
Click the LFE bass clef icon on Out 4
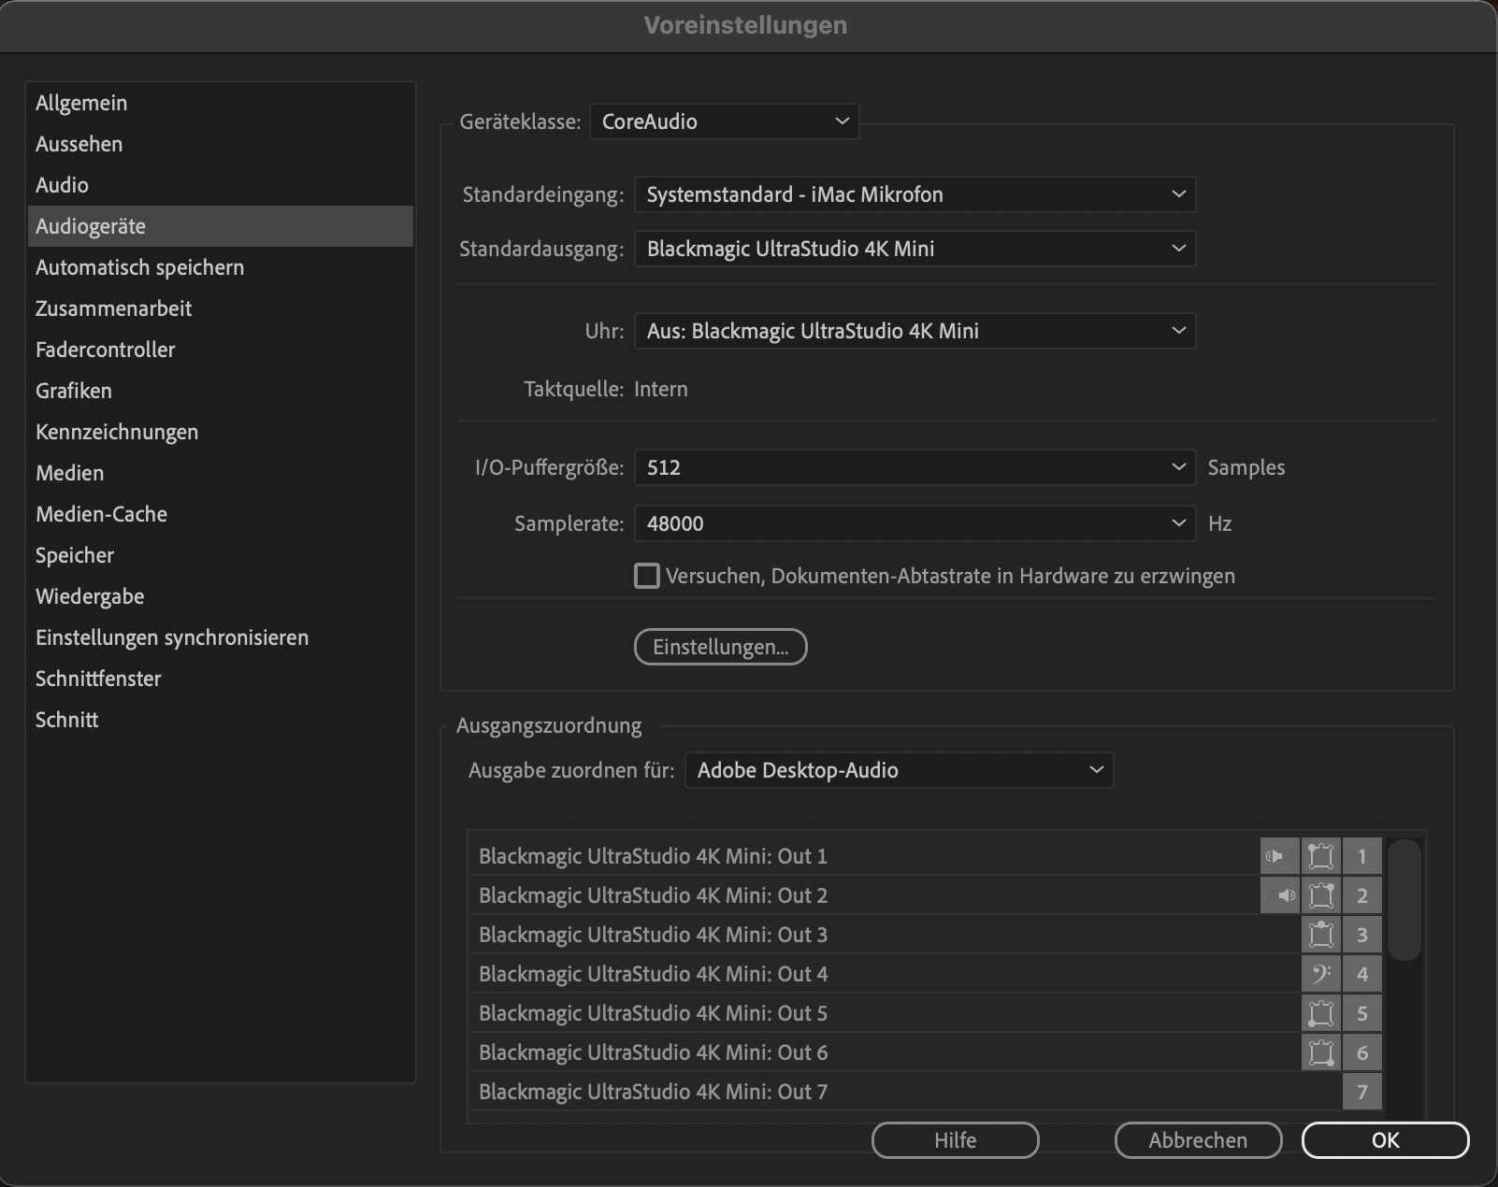pyautogui.click(x=1321, y=974)
